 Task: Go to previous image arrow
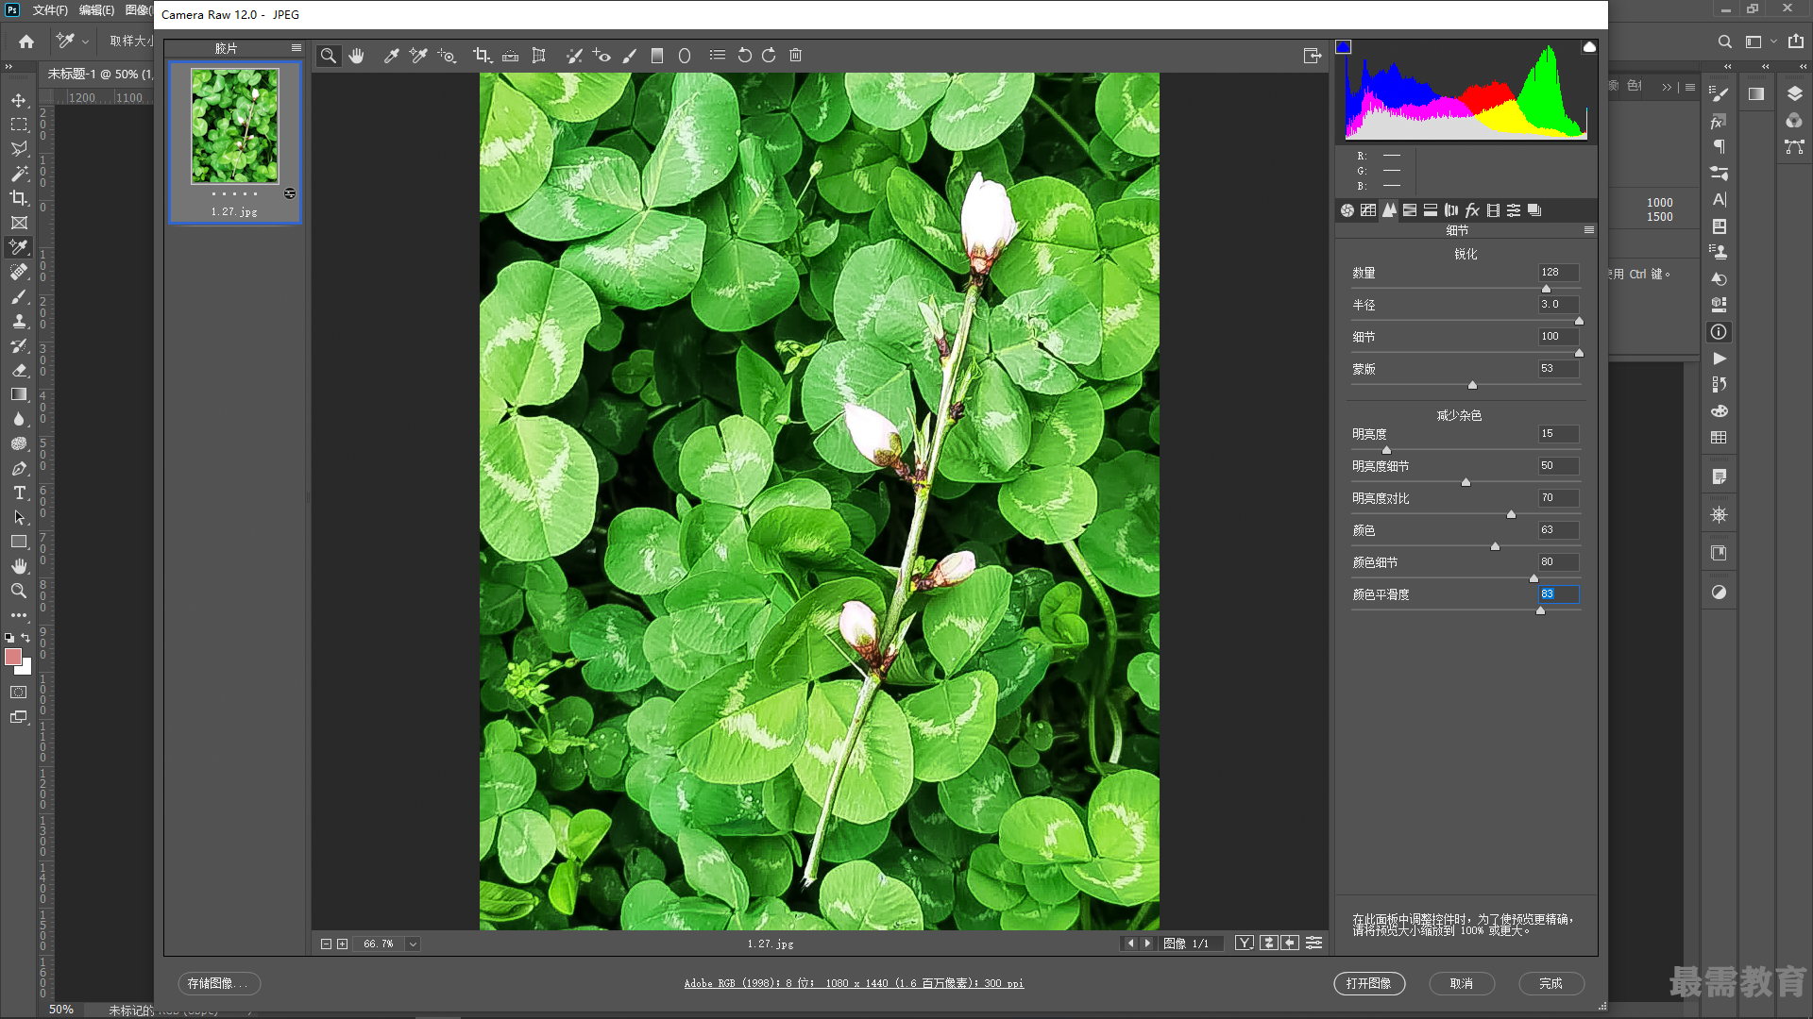(x=1130, y=943)
